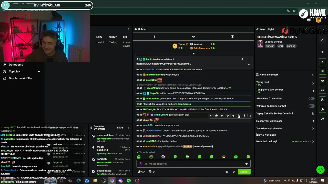
Task: Toggle channel actions widget in right sidebar
Action: coord(323,100)
